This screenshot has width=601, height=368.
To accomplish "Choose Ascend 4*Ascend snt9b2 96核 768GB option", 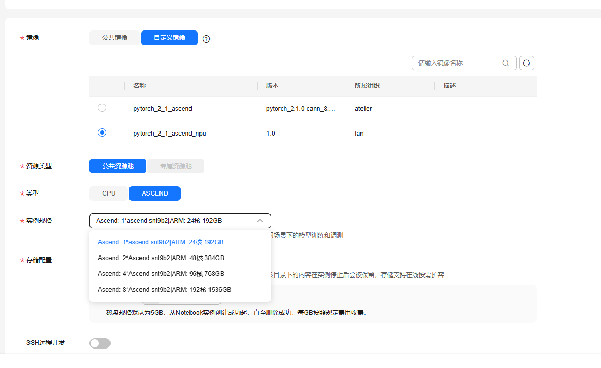I will (161, 274).
